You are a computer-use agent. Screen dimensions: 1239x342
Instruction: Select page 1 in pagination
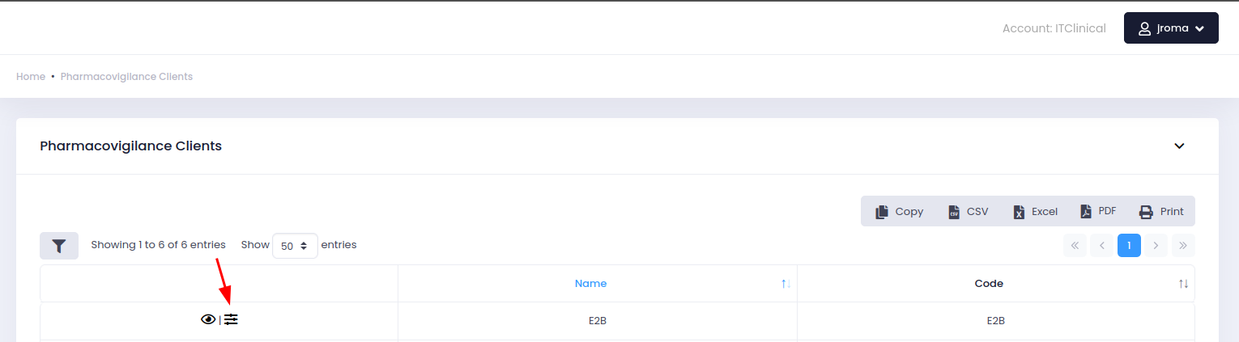[1129, 245]
